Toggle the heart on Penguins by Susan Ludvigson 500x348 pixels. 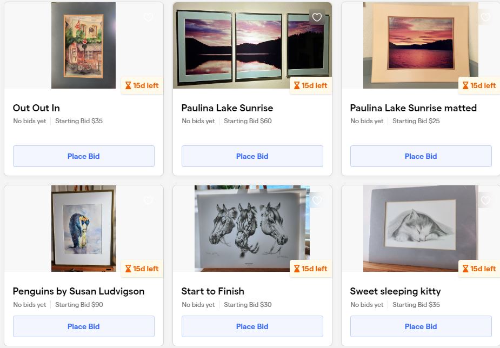point(148,200)
